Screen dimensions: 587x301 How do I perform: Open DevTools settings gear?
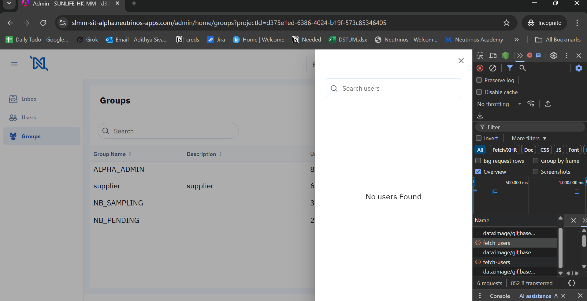[554, 56]
